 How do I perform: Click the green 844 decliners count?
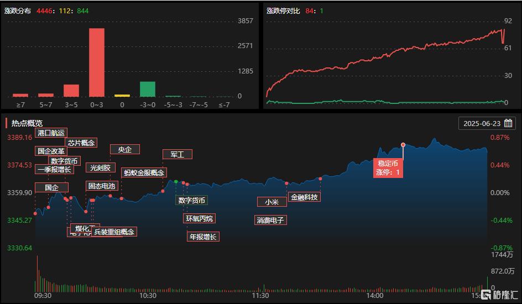click(82, 11)
